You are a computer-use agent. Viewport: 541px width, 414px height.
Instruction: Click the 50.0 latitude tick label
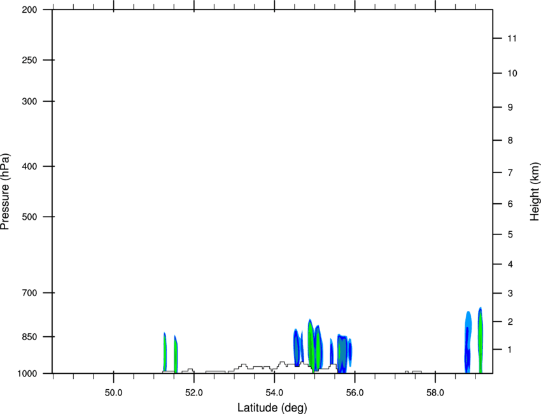[113, 393]
